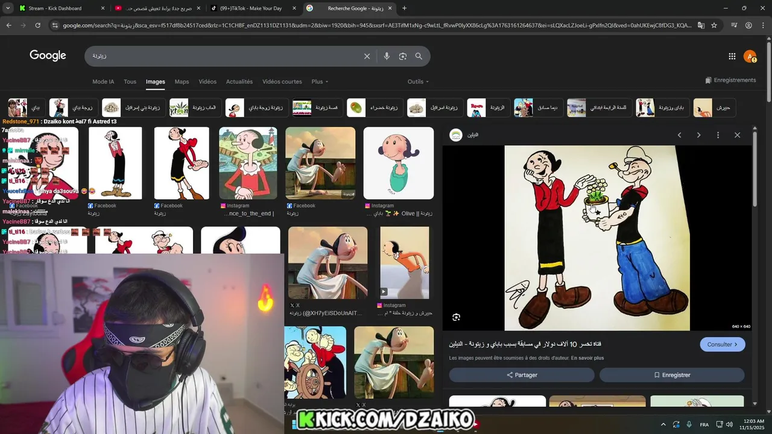Select the Vidéos courtes search tab
Screen dimensions: 772x434
282,81
